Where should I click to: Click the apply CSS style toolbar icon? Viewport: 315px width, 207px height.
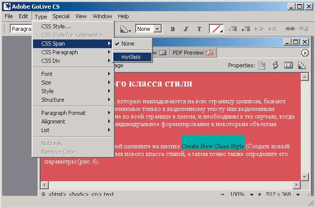[x=125, y=29]
